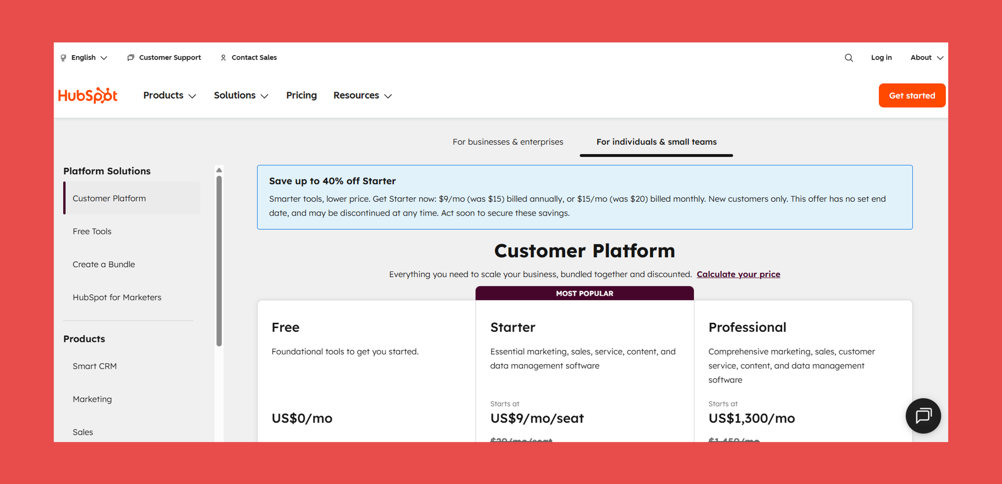1002x484 pixels.
Task: Click the Log in link
Action: 881,58
